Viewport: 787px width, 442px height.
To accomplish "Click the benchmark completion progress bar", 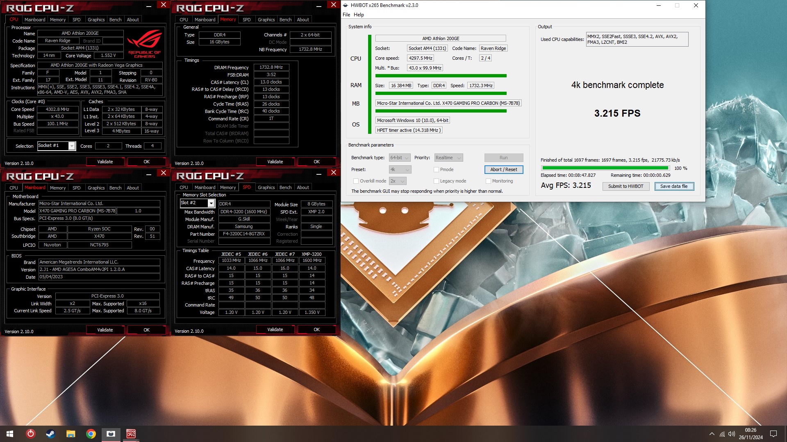I will coord(605,168).
